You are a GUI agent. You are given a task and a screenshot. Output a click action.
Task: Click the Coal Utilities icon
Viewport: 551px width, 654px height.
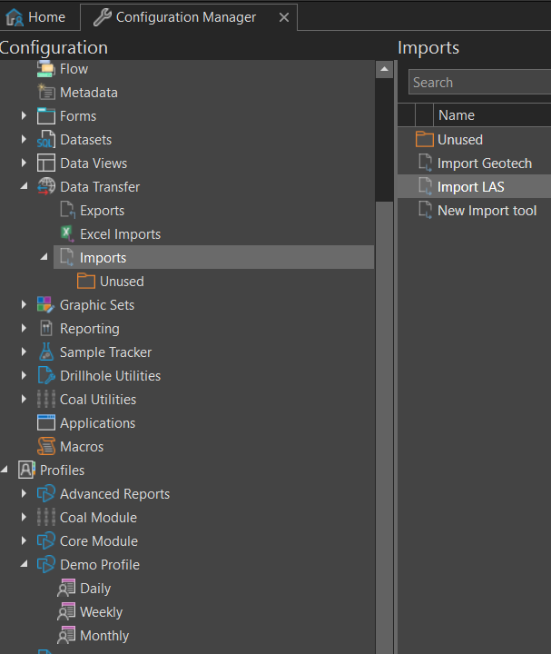point(45,400)
